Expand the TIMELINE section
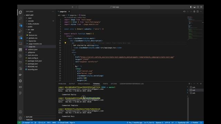 (29, 120)
